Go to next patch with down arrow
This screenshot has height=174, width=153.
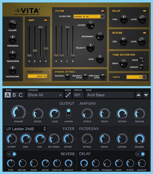click(146, 95)
